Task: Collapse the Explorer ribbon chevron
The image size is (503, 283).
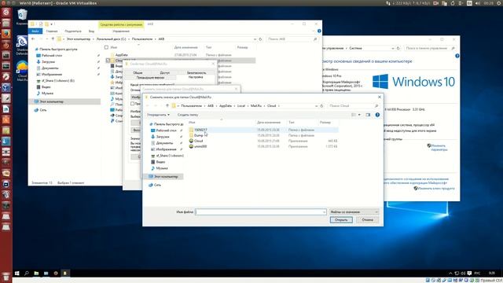Action: (x=314, y=31)
